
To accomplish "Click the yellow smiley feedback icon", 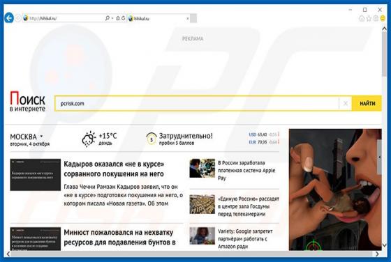I will coord(383,18).
